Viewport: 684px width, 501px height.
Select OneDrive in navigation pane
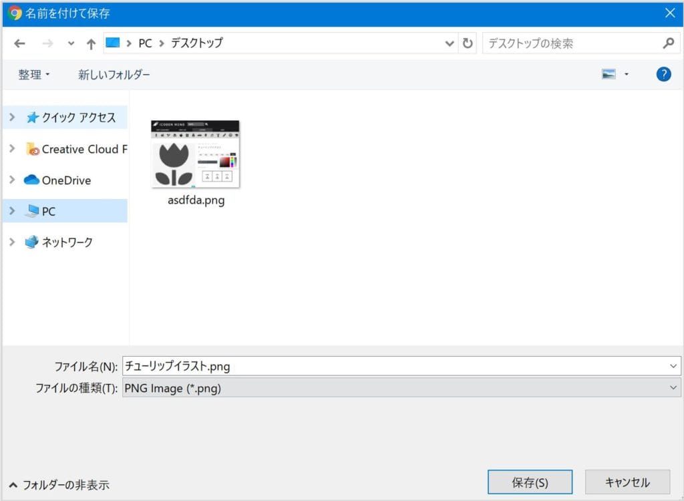[x=66, y=180]
